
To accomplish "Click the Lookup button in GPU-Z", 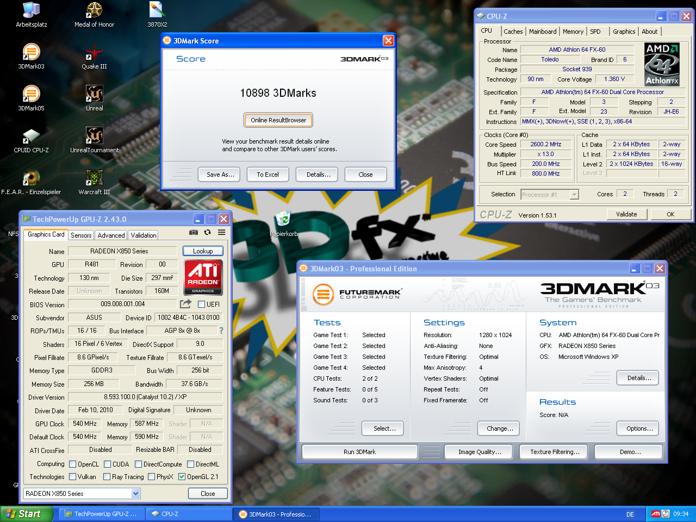I will click(x=203, y=251).
